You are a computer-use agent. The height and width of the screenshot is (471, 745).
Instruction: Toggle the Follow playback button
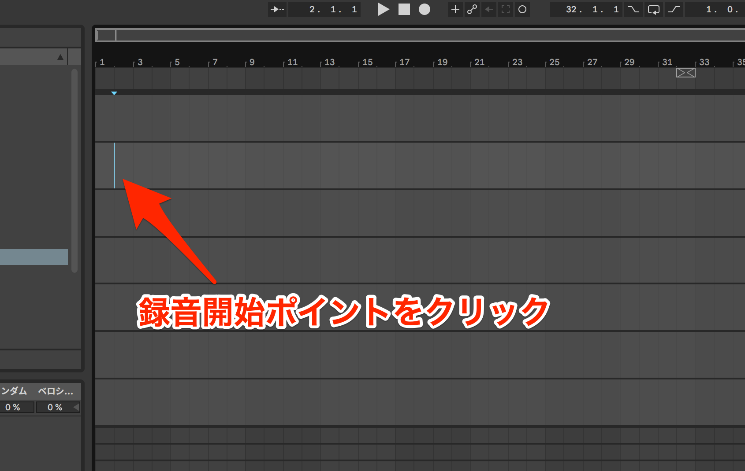coord(277,9)
